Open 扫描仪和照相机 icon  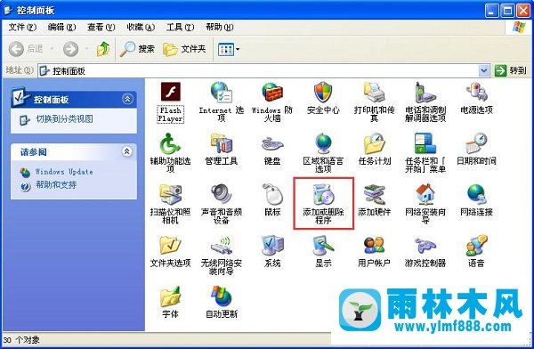[170, 204]
